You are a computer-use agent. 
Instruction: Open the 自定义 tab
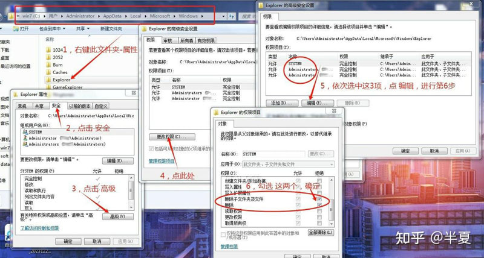click(x=101, y=106)
